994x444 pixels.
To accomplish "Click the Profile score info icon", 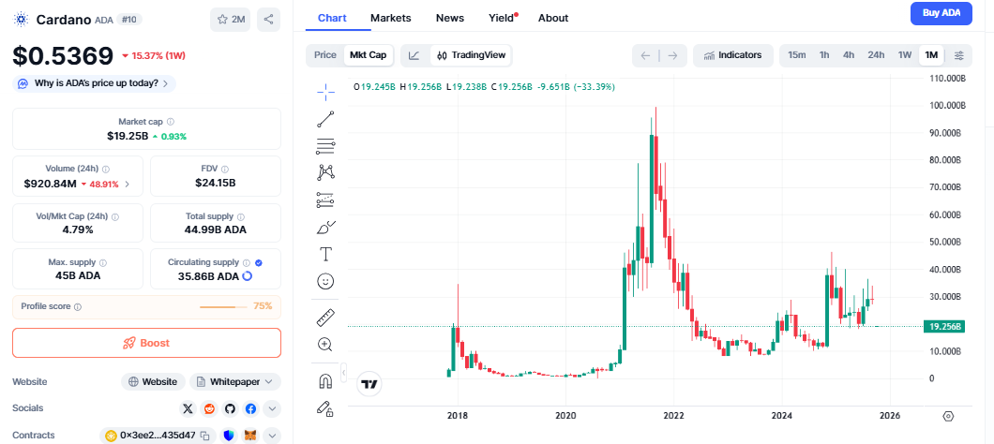I will 78,306.
